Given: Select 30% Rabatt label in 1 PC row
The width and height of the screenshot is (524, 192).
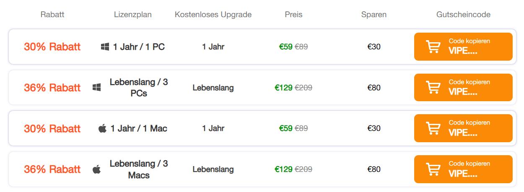Looking at the screenshot, I should [52, 47].
